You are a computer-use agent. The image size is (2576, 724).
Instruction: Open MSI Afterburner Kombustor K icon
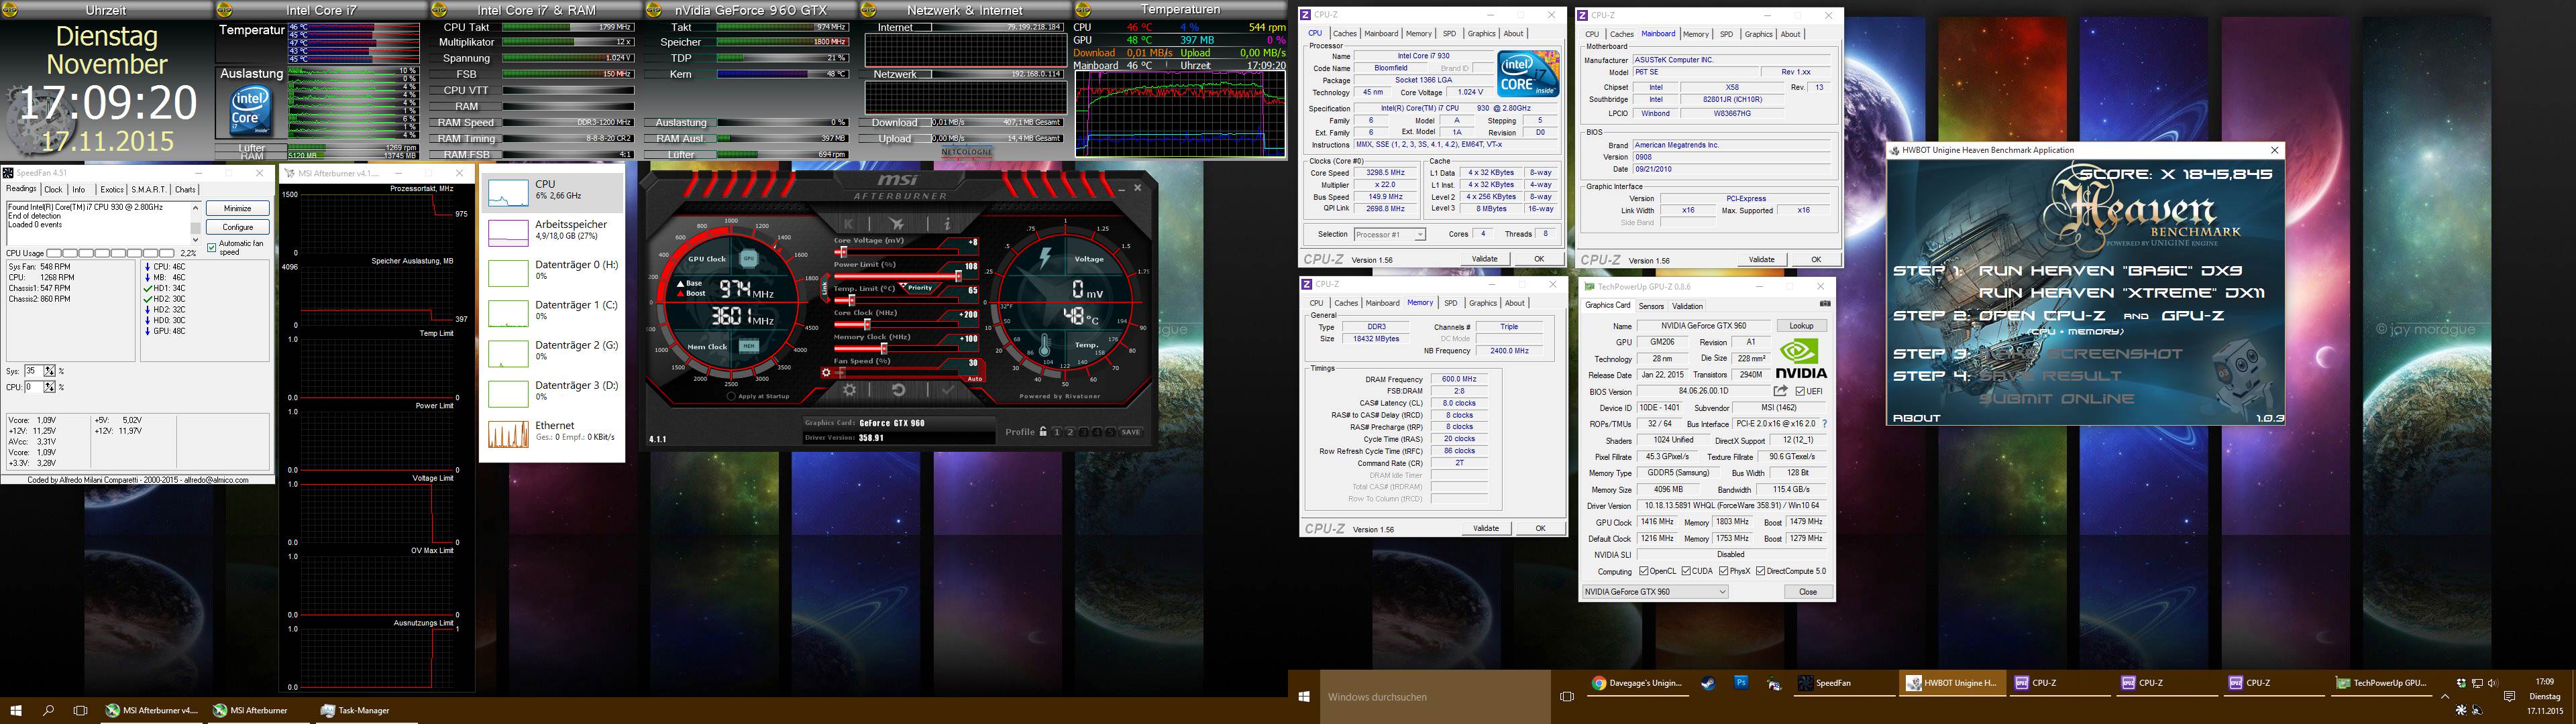848,224
